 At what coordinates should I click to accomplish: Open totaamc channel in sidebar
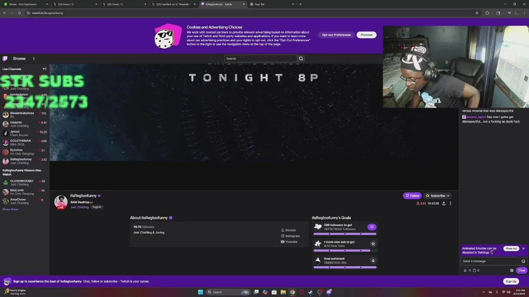point(25,124)
